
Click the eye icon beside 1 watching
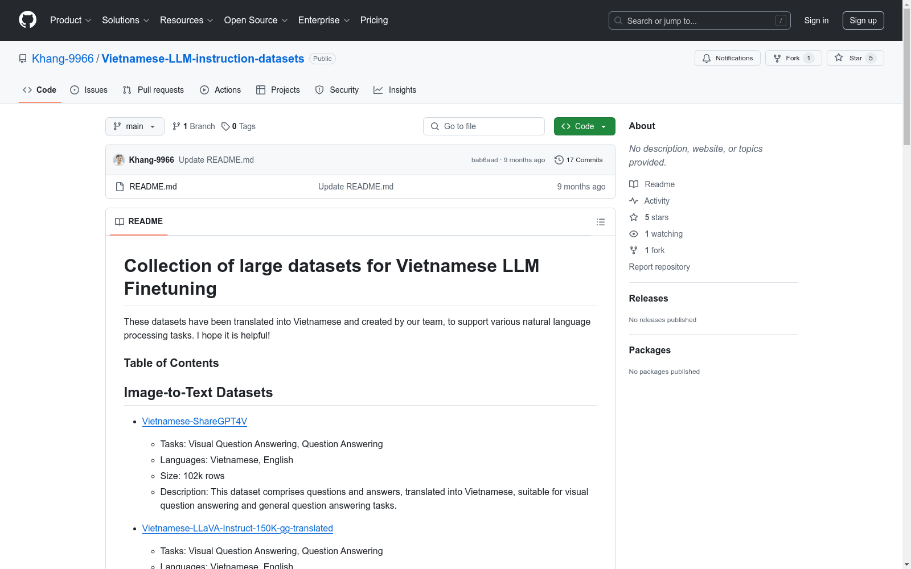634,234
